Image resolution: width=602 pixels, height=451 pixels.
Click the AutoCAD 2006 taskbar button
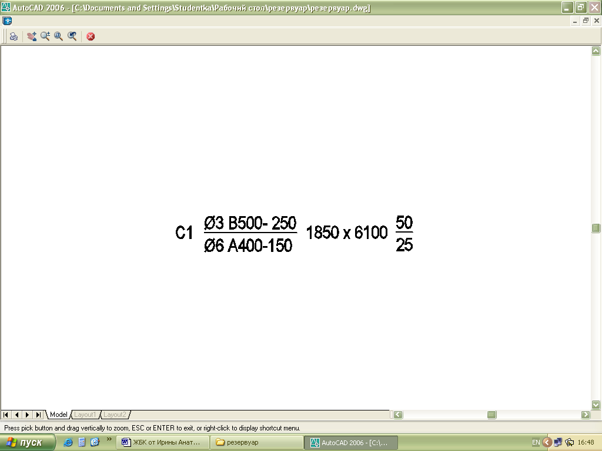click(351, 443)
